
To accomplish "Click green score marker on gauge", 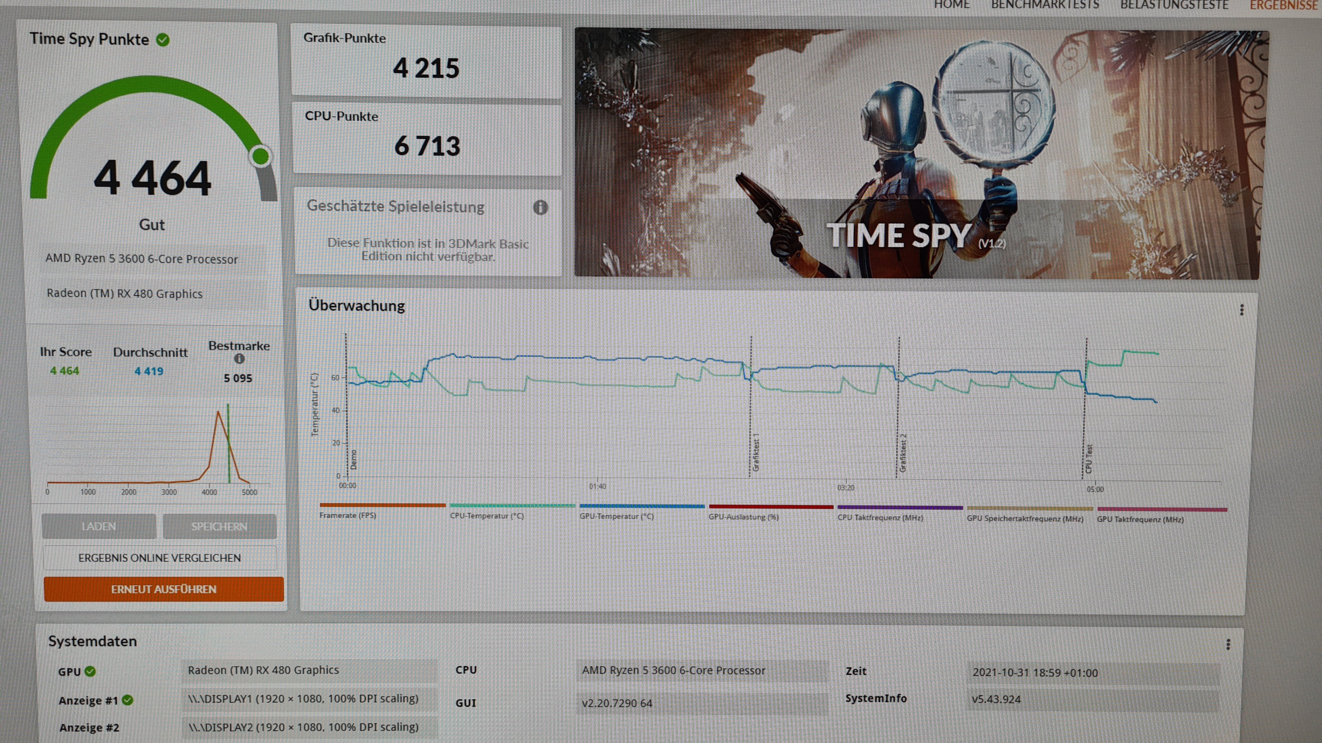I will (261, 157).
